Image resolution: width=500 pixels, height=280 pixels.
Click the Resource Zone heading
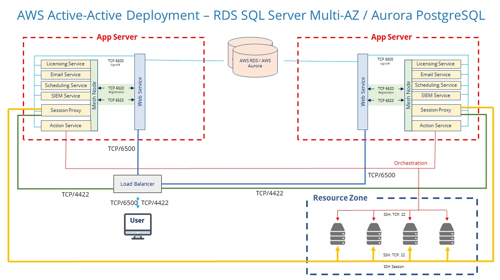340,198
